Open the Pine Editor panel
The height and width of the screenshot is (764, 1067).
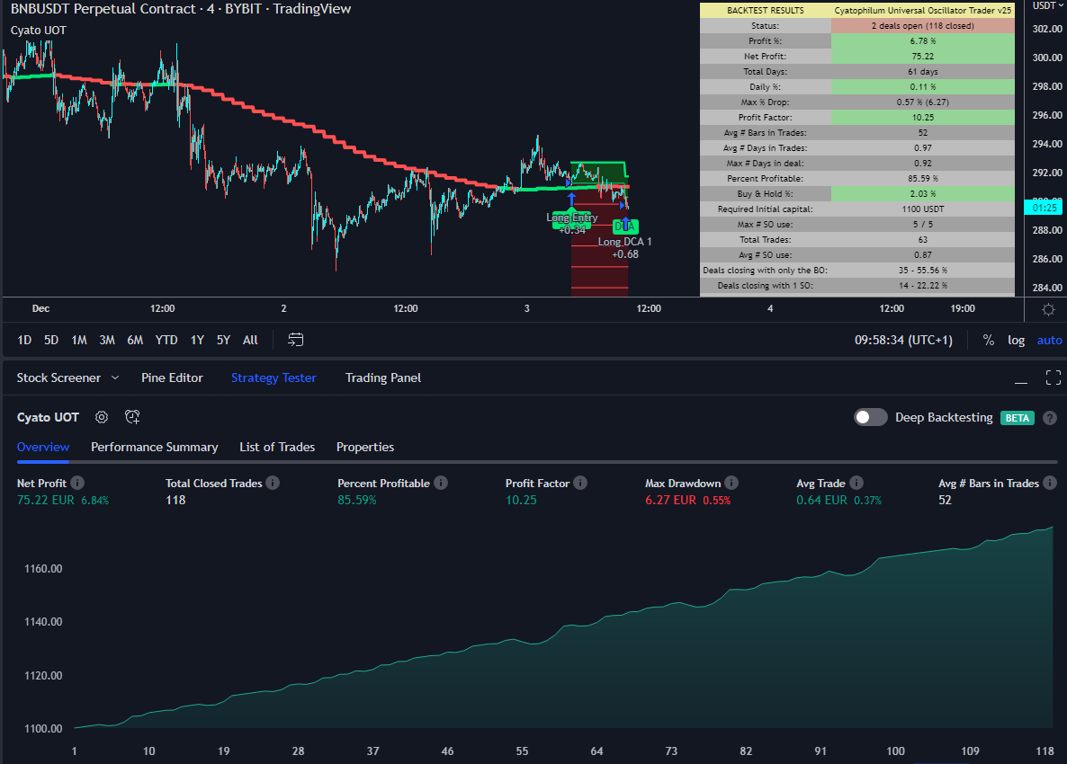172,378
